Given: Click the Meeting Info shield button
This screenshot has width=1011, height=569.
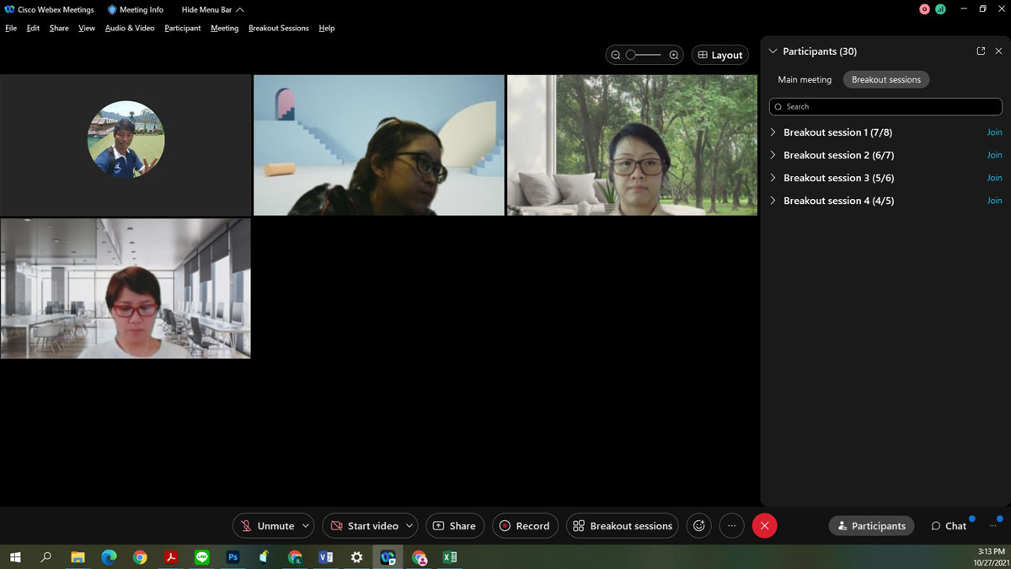Looking at the screenshot, I should 136,9.
